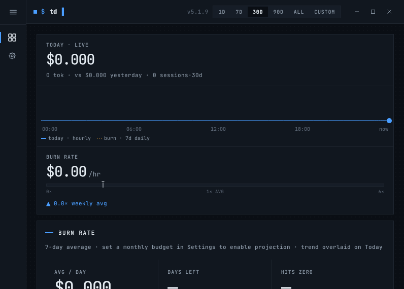
Task: Click the 'today · hourly' legend entry
Action: [66, 138]
